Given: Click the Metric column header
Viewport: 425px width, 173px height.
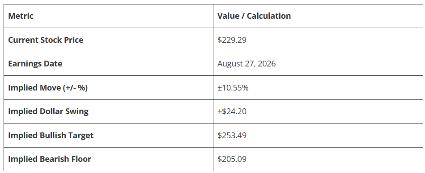Looking at the screenshot, I should pyautogui.click(x=21, y=16).
